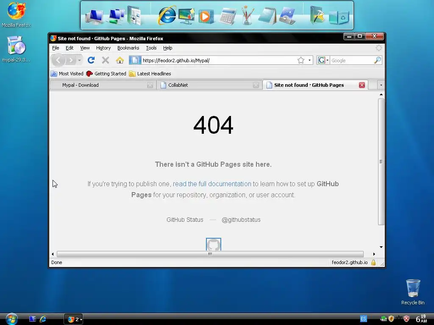Click the page identity icon in URL bar
This screenshot has width=434, height=325.
pyautogui.click(x=135, y=60)
